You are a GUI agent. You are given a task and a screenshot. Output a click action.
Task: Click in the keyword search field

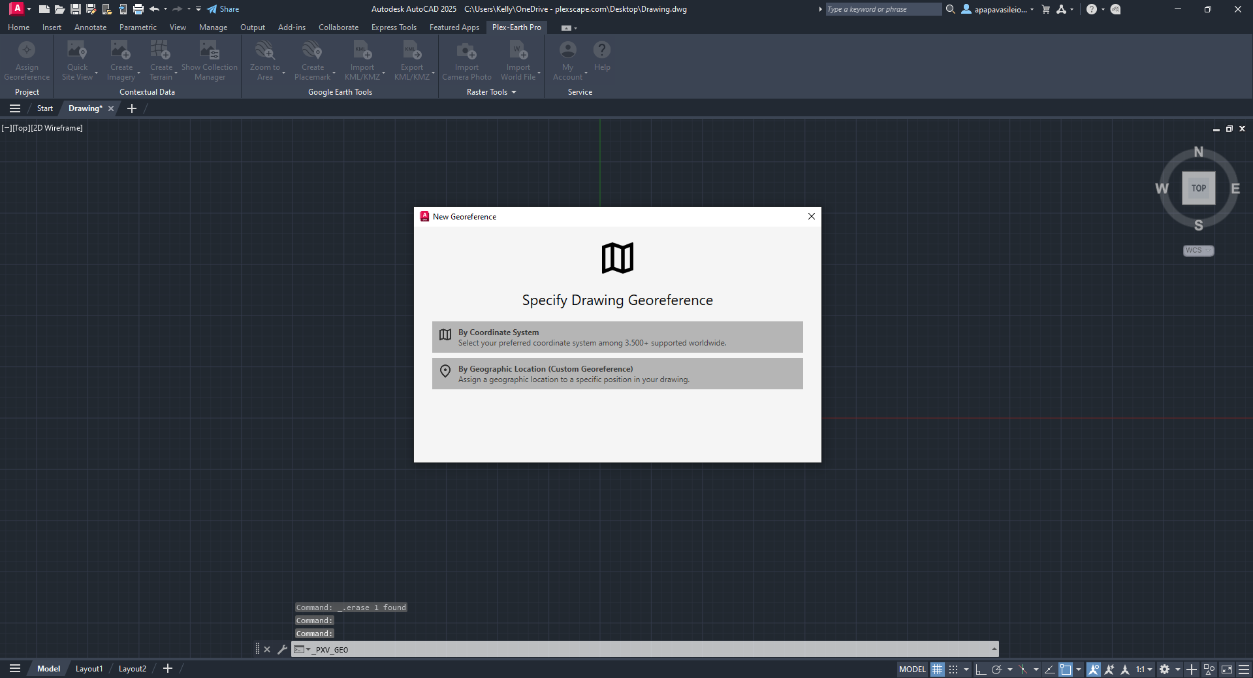(x=883, y=9)
